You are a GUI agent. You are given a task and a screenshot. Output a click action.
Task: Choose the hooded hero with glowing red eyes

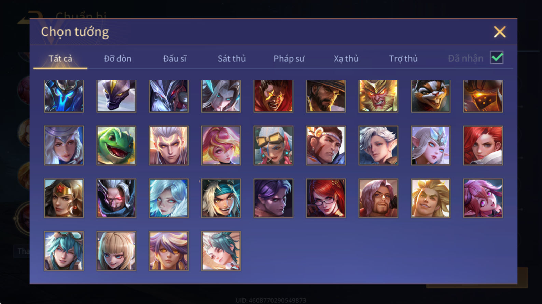click(116, 198)
